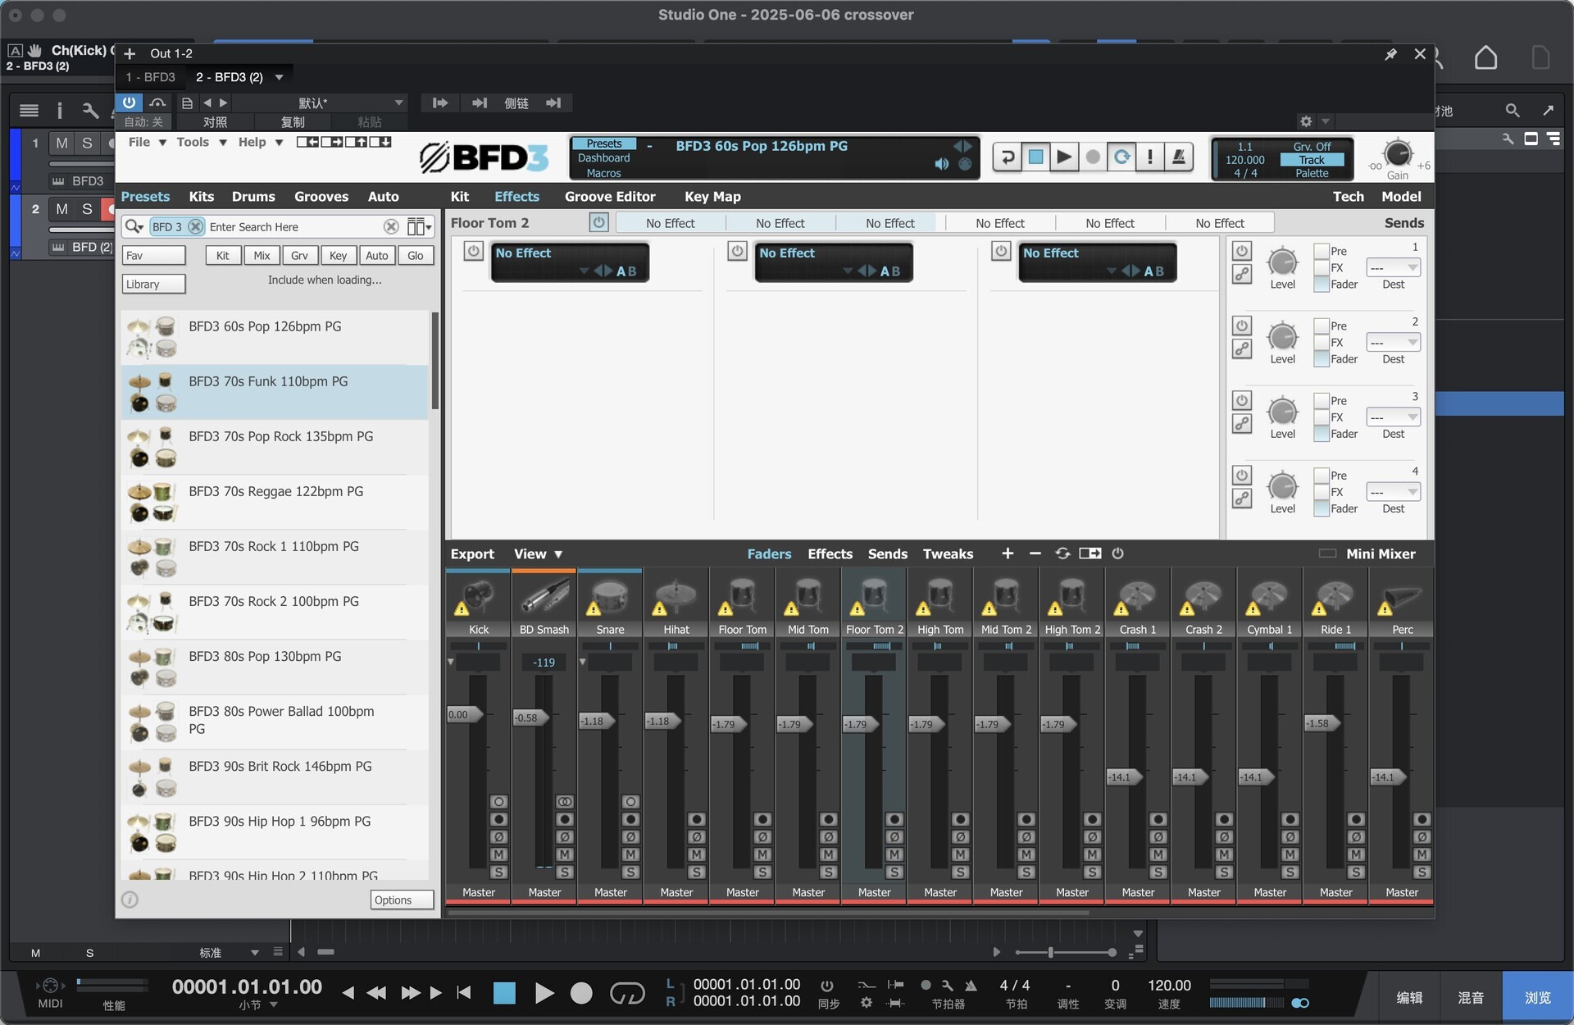The height and width of the screenshot is (1025, 1574).
Task: Open the wrench tool in track header
Action: (x=90, y=110)
